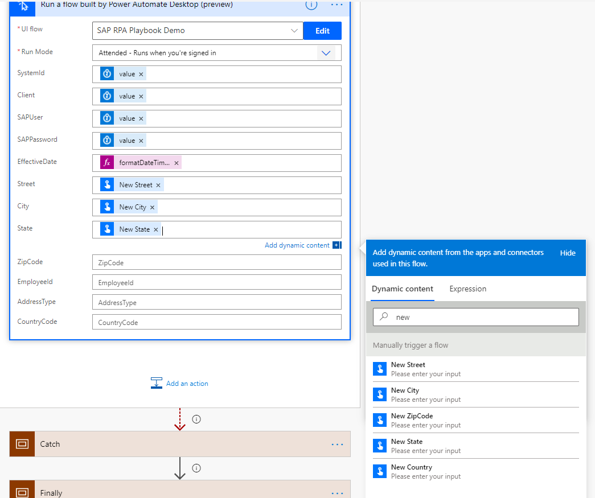Click the lightning icon next to New Country
Viewport: 595px width, 498px height.
pos(380,471)
